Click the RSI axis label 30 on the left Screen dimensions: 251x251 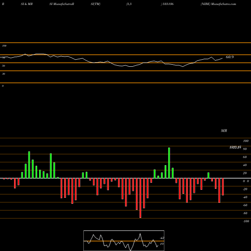point(4,74)
